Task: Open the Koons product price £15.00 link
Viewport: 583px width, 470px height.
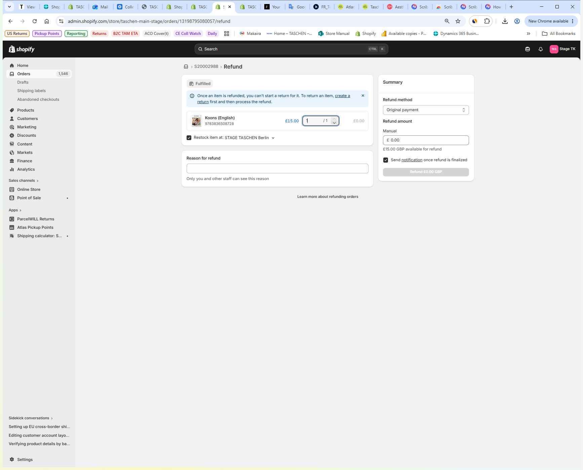Action: (292, 121)
